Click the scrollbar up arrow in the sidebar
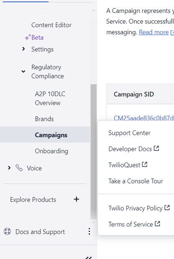This screenshot has height=259, width=174. pyautogui.click(x=93, y=10)
